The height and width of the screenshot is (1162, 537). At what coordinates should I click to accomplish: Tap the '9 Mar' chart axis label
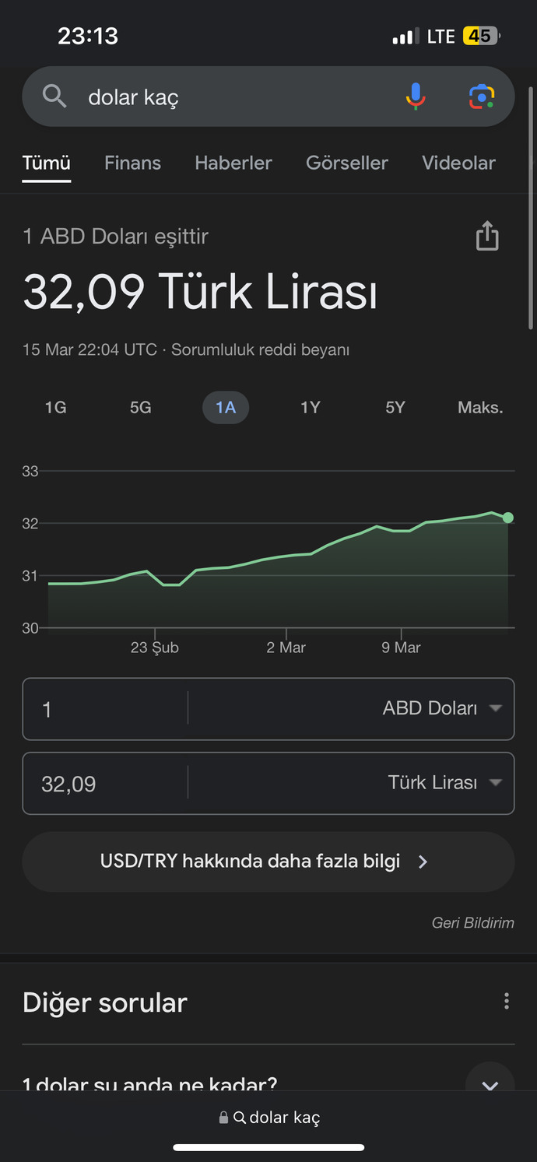point(401,648)
